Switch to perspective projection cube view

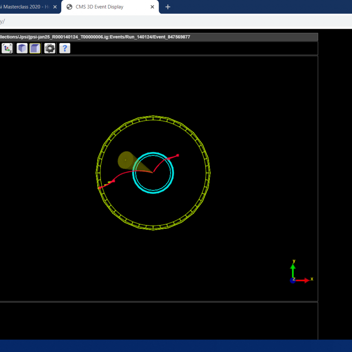pos(22,48)
